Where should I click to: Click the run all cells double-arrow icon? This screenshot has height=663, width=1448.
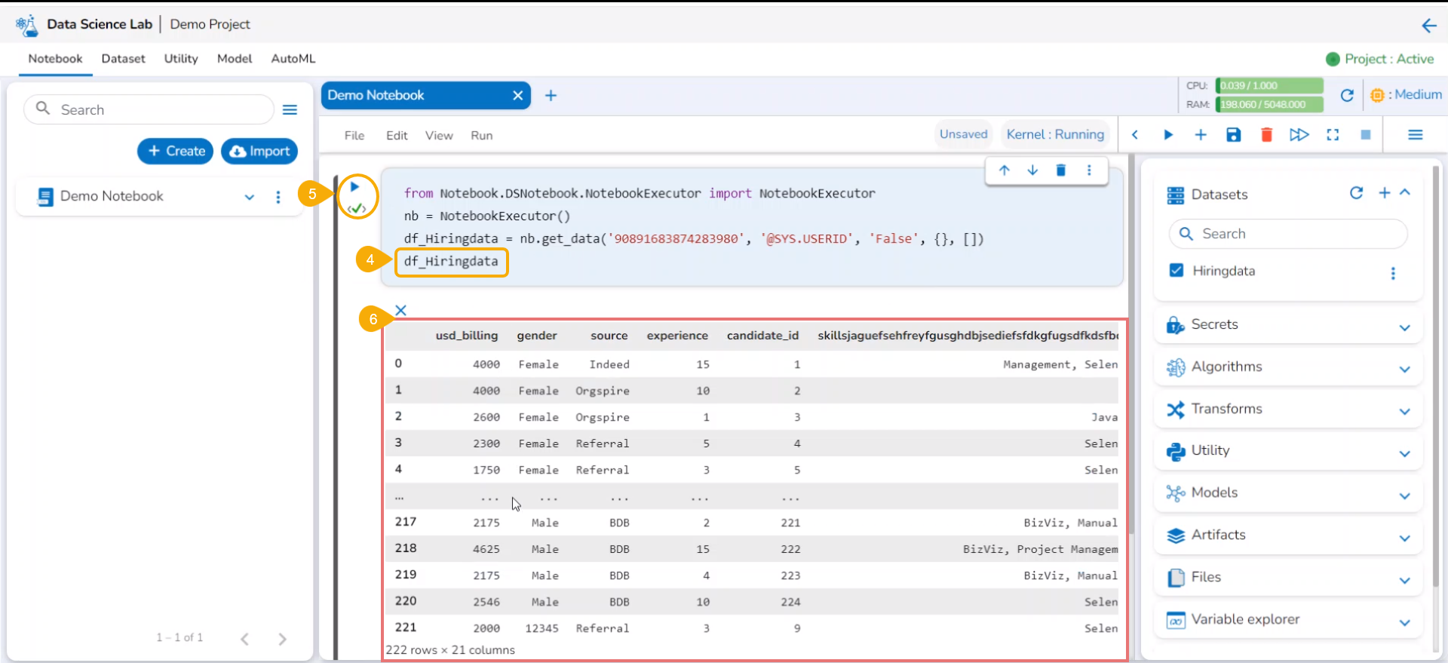tap(1299, 135)
